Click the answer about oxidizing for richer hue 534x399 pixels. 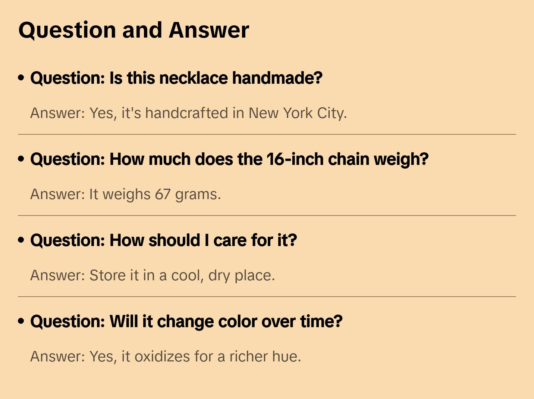pos(165,357)
